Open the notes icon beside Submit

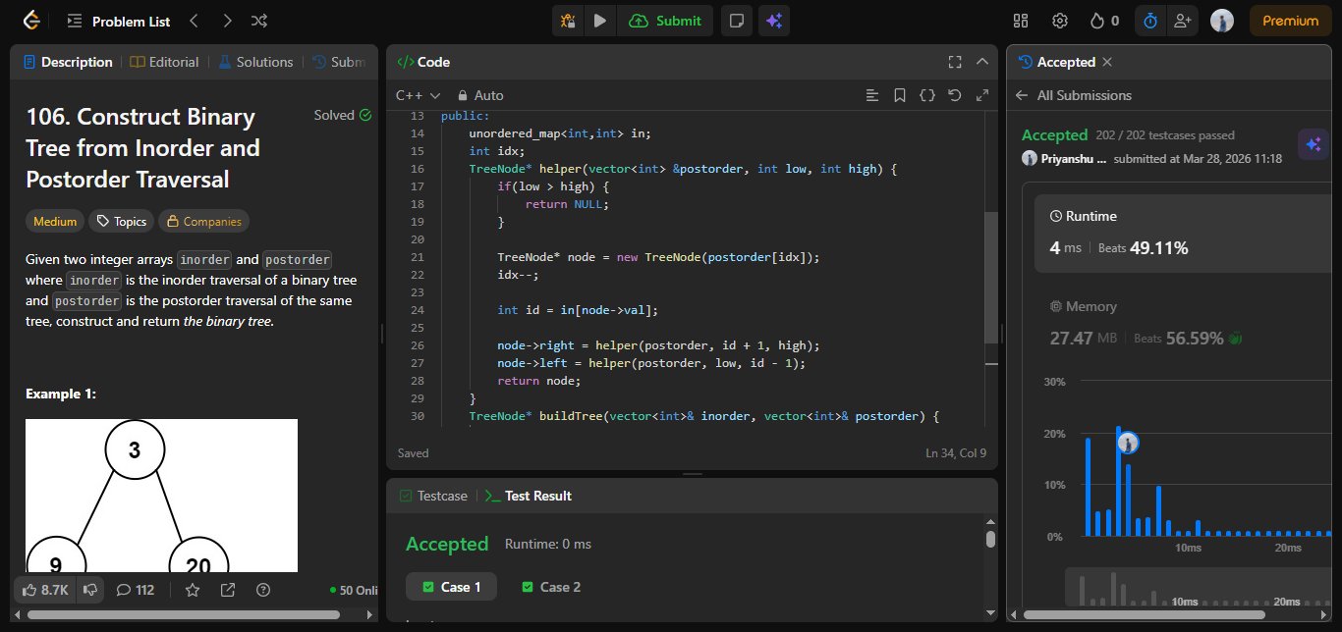pyautogui.click(x=737, y=21)
